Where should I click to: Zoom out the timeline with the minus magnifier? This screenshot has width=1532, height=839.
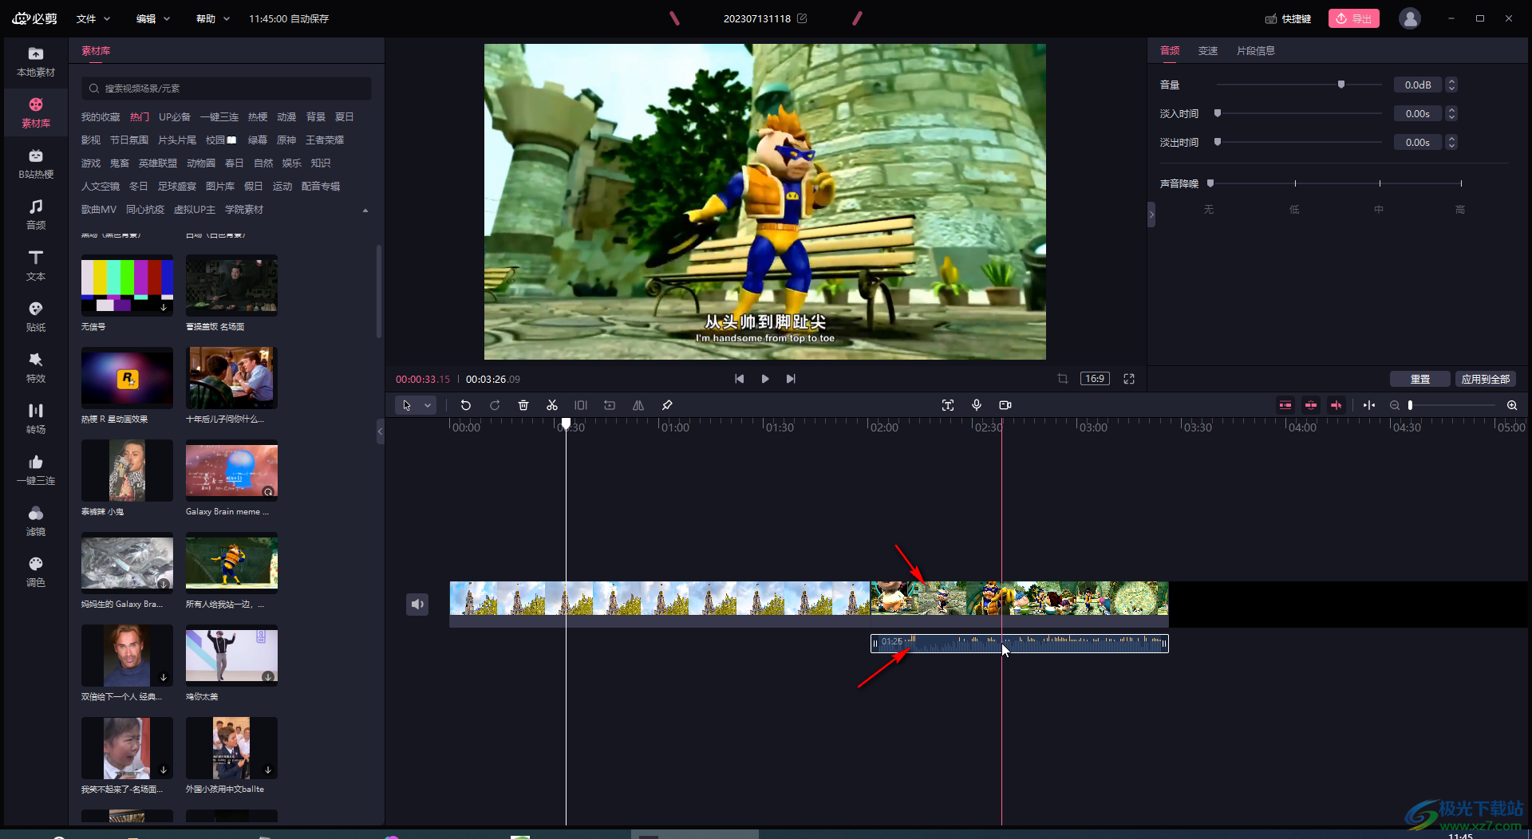pyautogui.click(x=1395, y=405)
